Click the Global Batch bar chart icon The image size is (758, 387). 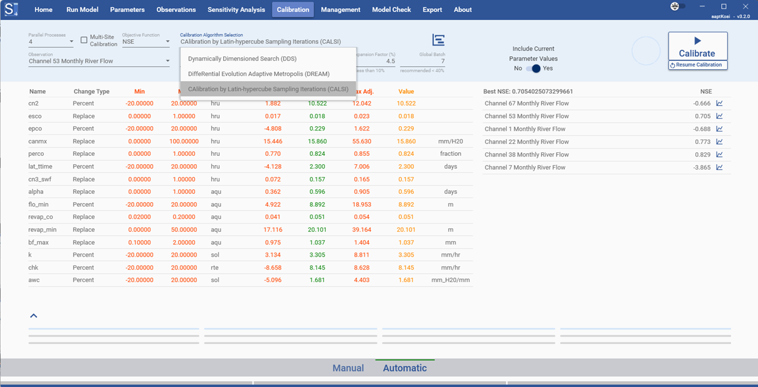438,39
